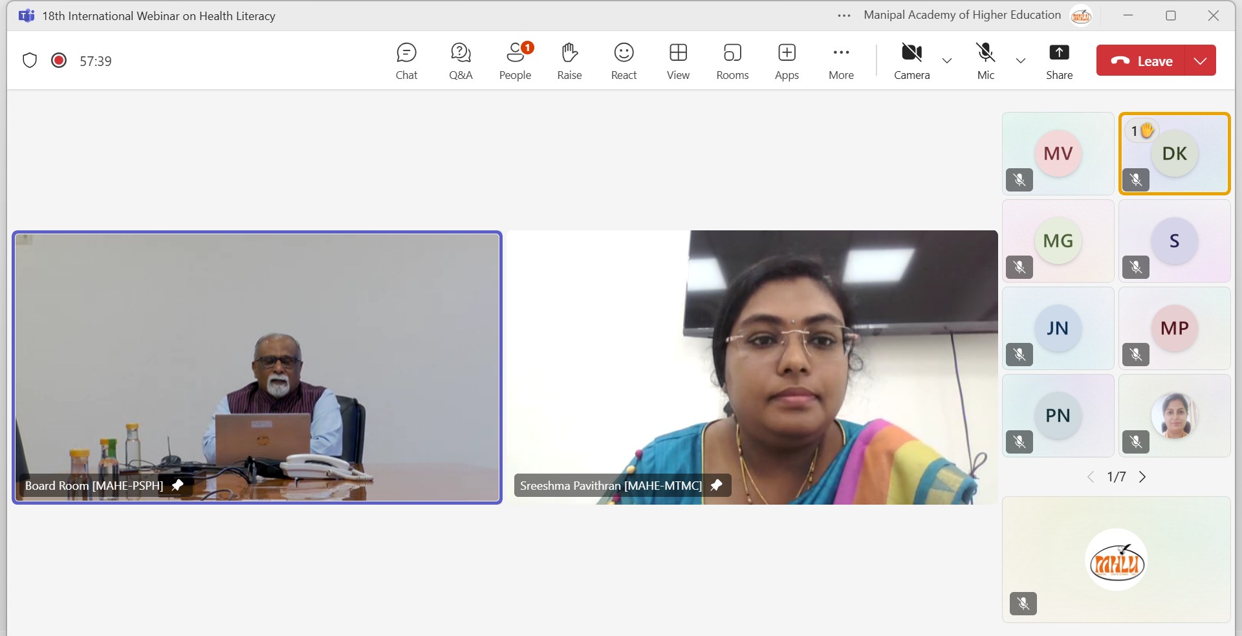The width and height of the screenshot is (1242, 636).
Task: Open breakout Rooms
Action: pos(732,61)
